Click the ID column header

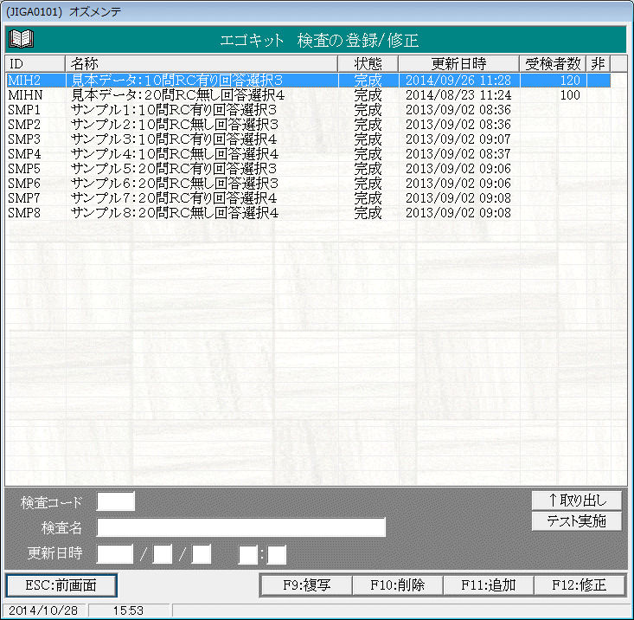click(35, 63)
